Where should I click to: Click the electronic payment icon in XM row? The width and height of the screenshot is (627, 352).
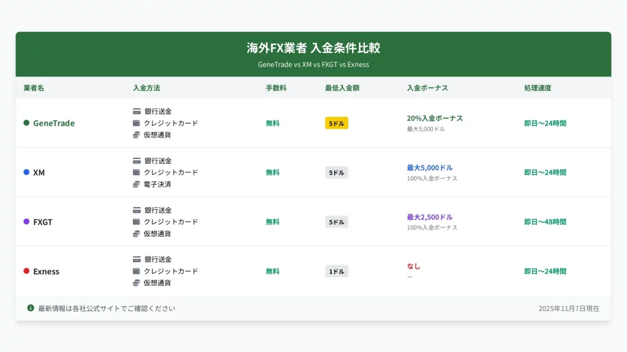tap(137, 184)
